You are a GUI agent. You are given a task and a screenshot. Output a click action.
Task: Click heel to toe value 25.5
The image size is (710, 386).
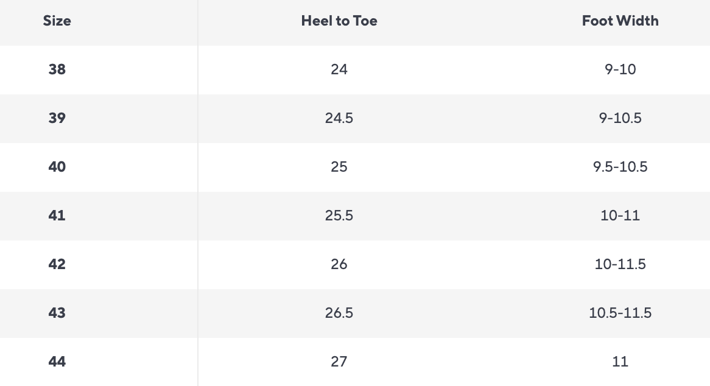tap(339, 216)
